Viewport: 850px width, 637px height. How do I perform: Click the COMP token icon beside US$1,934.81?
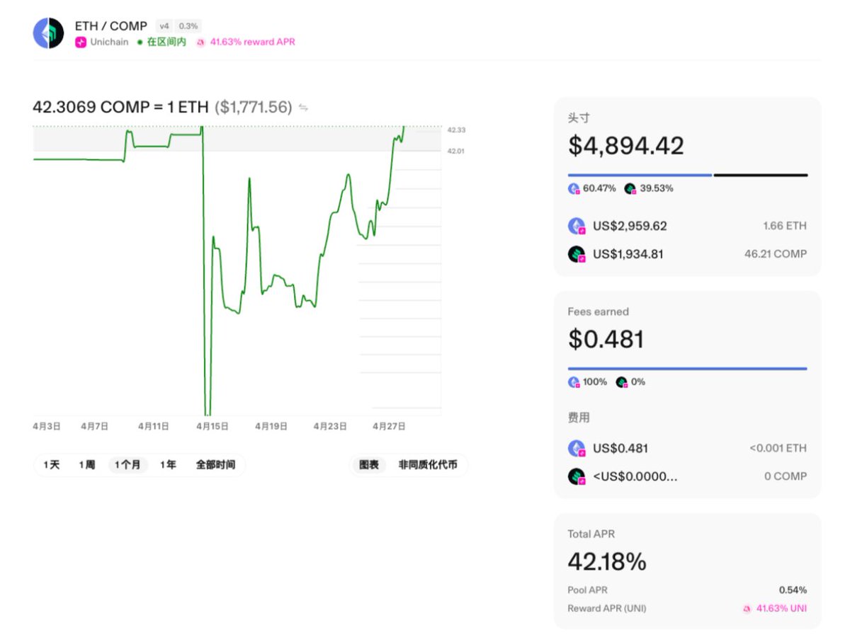pos(577,254)
